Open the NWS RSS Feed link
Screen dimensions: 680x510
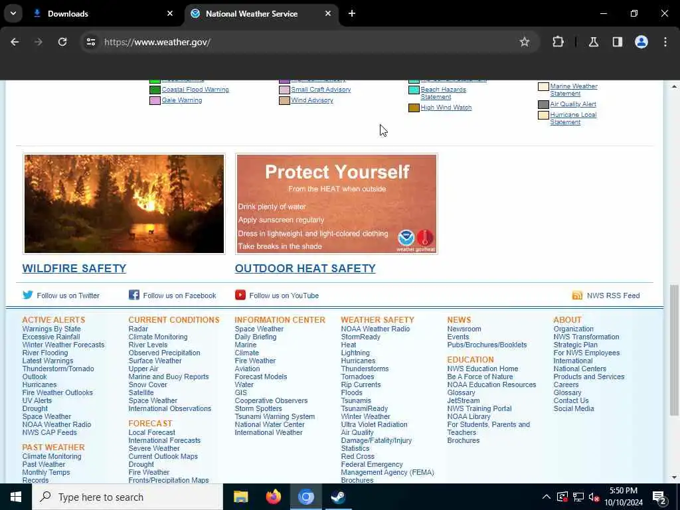[613, 296]
